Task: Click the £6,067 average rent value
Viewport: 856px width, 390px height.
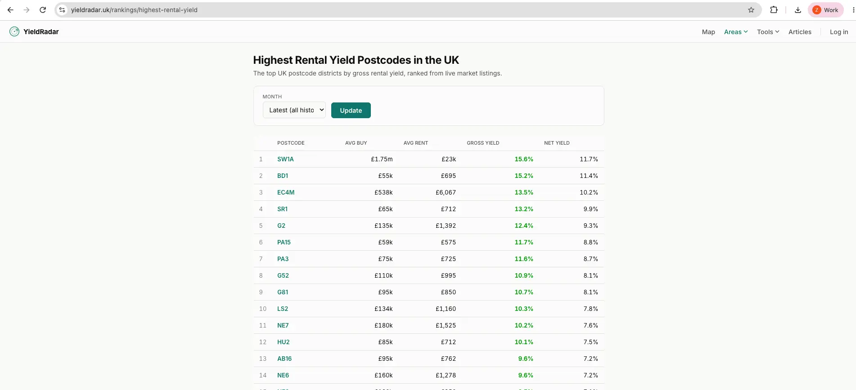Action: [446, 192]
